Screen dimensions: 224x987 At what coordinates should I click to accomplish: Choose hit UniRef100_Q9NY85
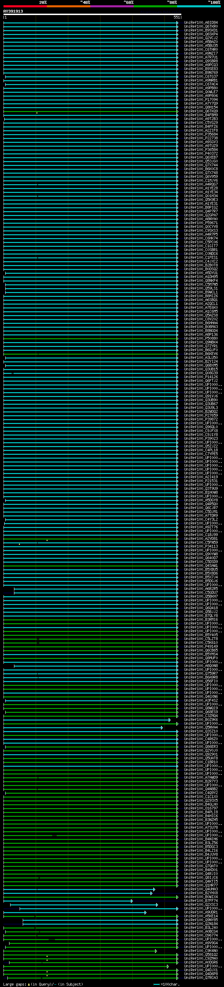(x=201, y=919)
